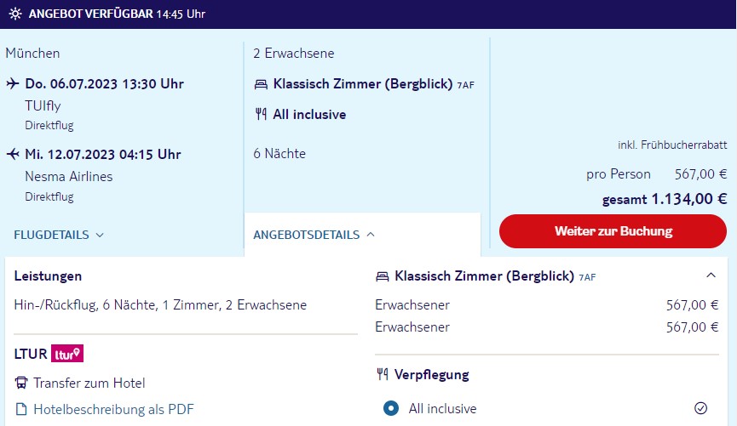Click the ltur logo badge
Image resolution: width=737 pixels, height=426 pixels.
[x=67, y=354]
